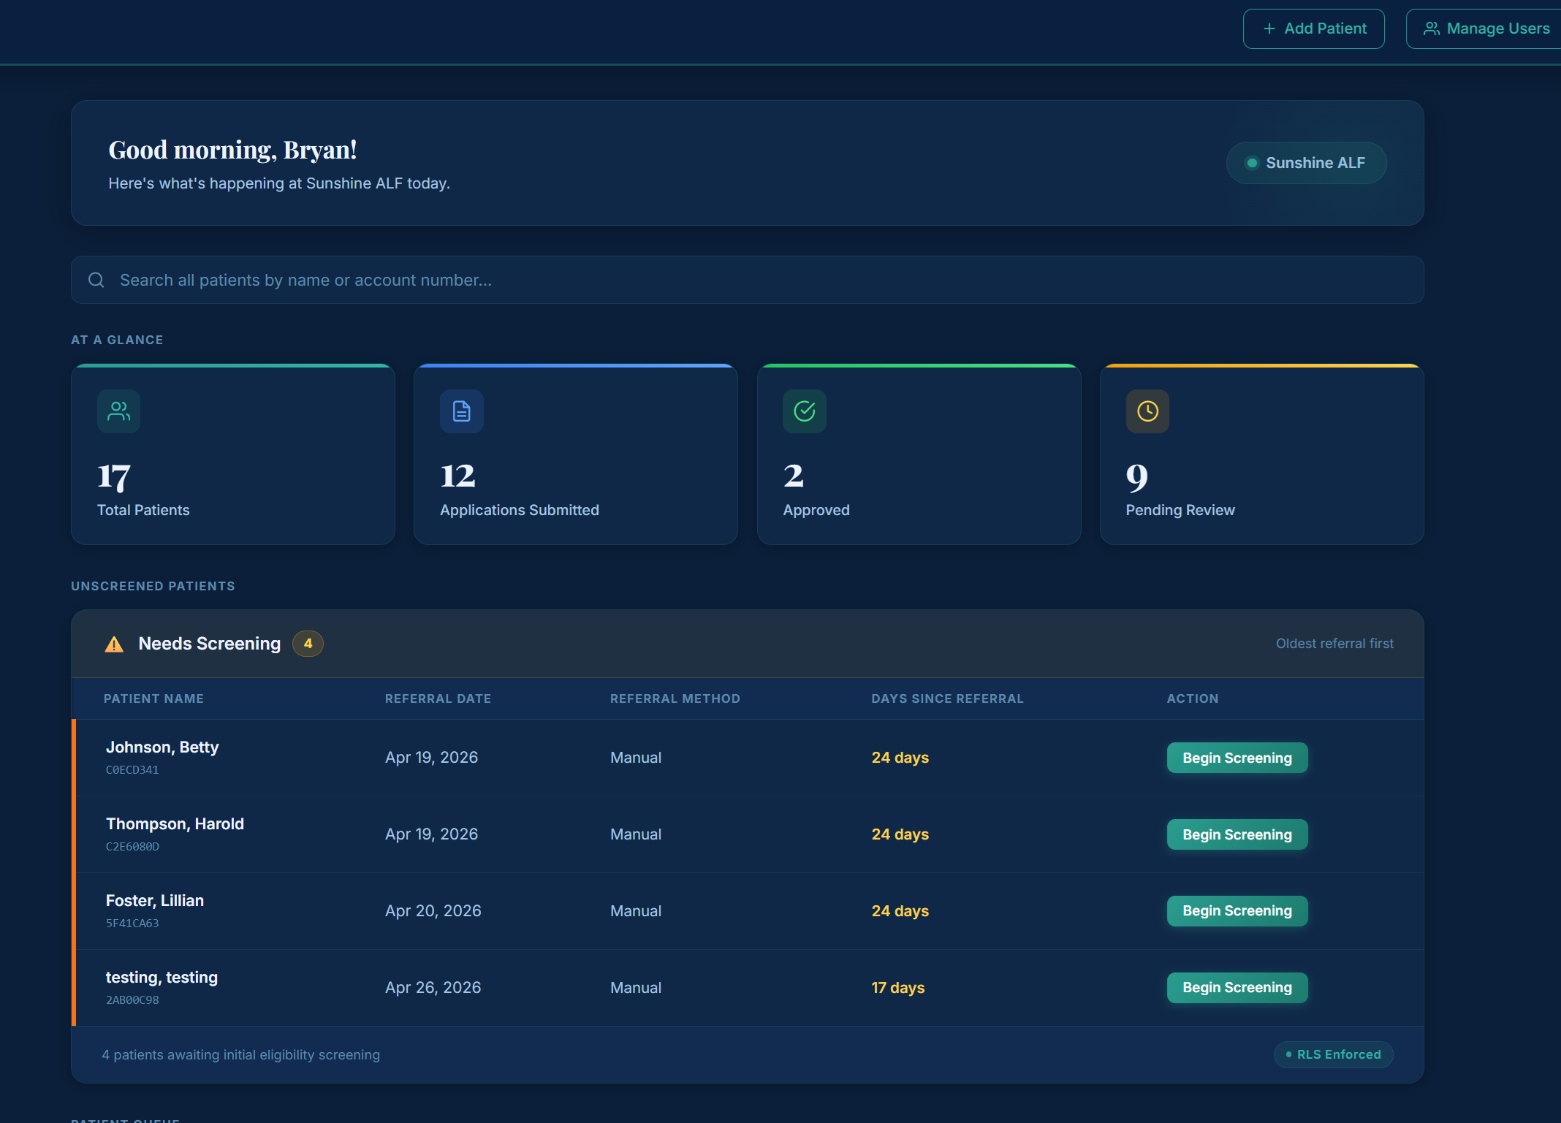This screenshot has height=1123, width=1561.
Task: Click the 4 patients awaiting screening footer text
Action: 241,1055
